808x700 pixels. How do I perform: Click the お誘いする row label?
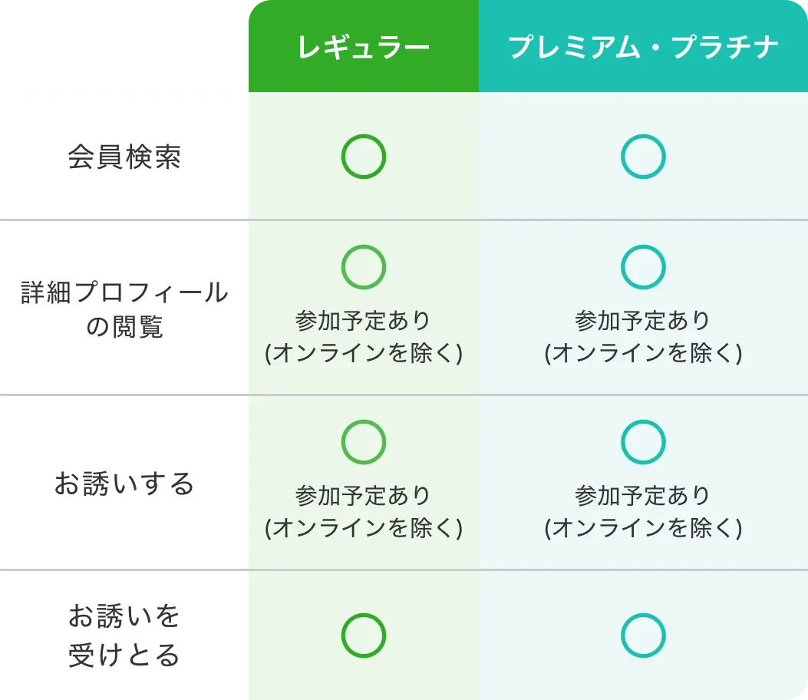(x=124, y=484)
